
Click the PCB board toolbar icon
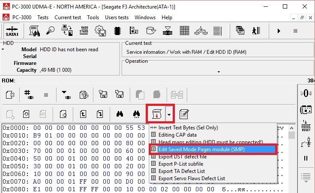point(134,30)
